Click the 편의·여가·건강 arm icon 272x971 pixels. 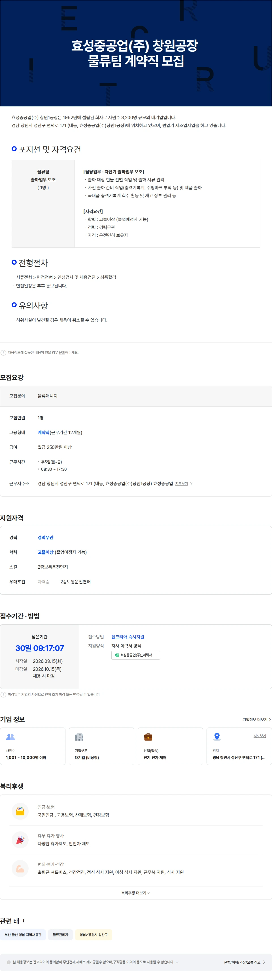tap(20, 869)
